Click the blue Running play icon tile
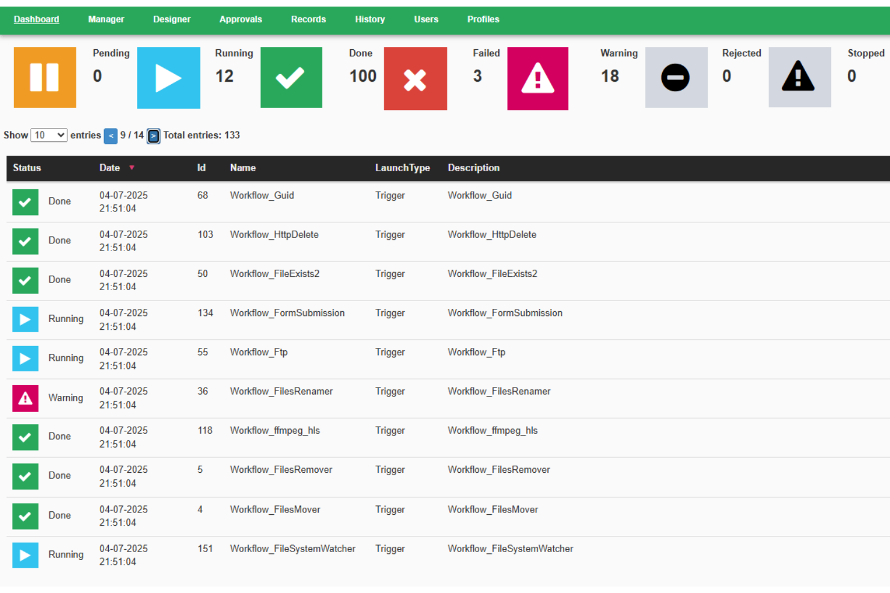The image size is (890, 593). click(x=168, y=78)
